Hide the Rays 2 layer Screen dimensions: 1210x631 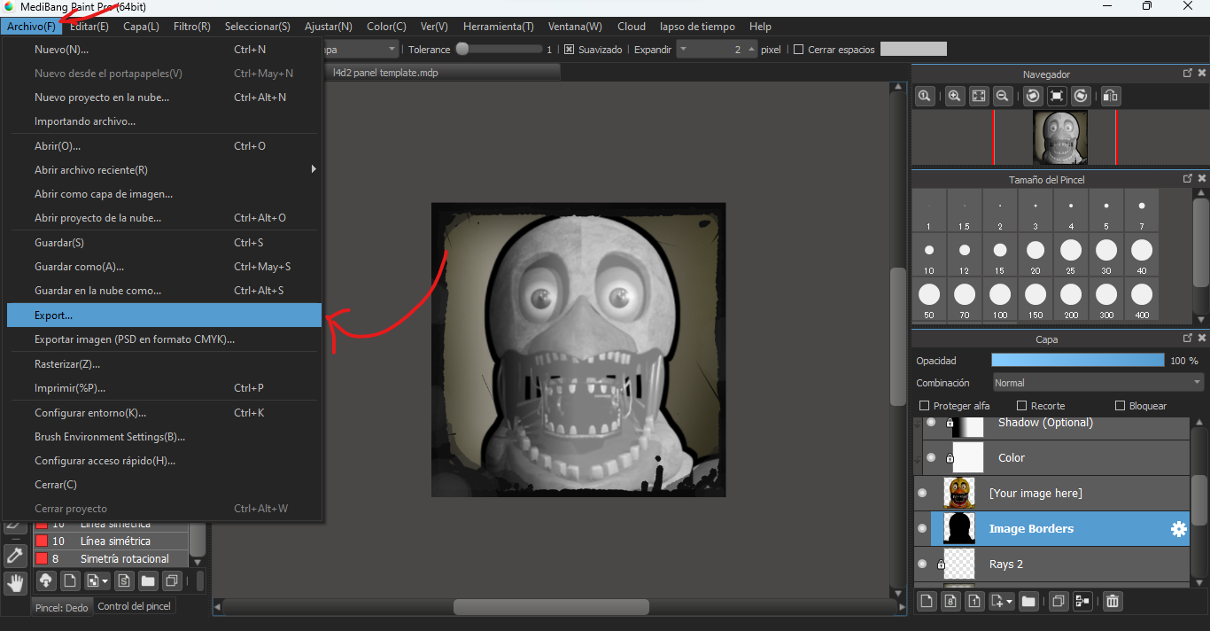click(922, 565)
